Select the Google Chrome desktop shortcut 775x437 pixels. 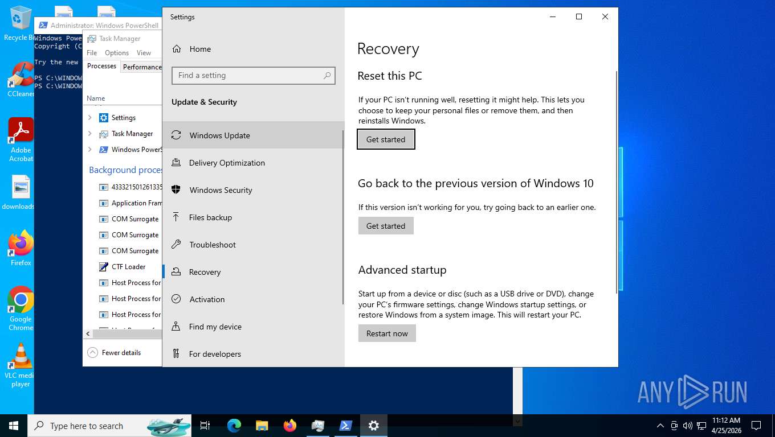[21, 308]
